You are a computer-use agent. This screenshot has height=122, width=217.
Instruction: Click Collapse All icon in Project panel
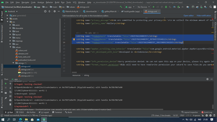point(50,12)
